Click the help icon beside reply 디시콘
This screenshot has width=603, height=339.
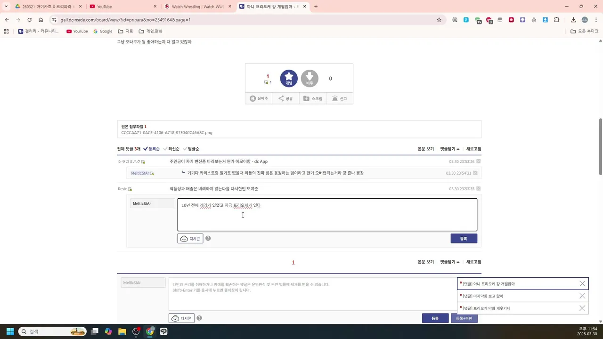pos(208,238)
